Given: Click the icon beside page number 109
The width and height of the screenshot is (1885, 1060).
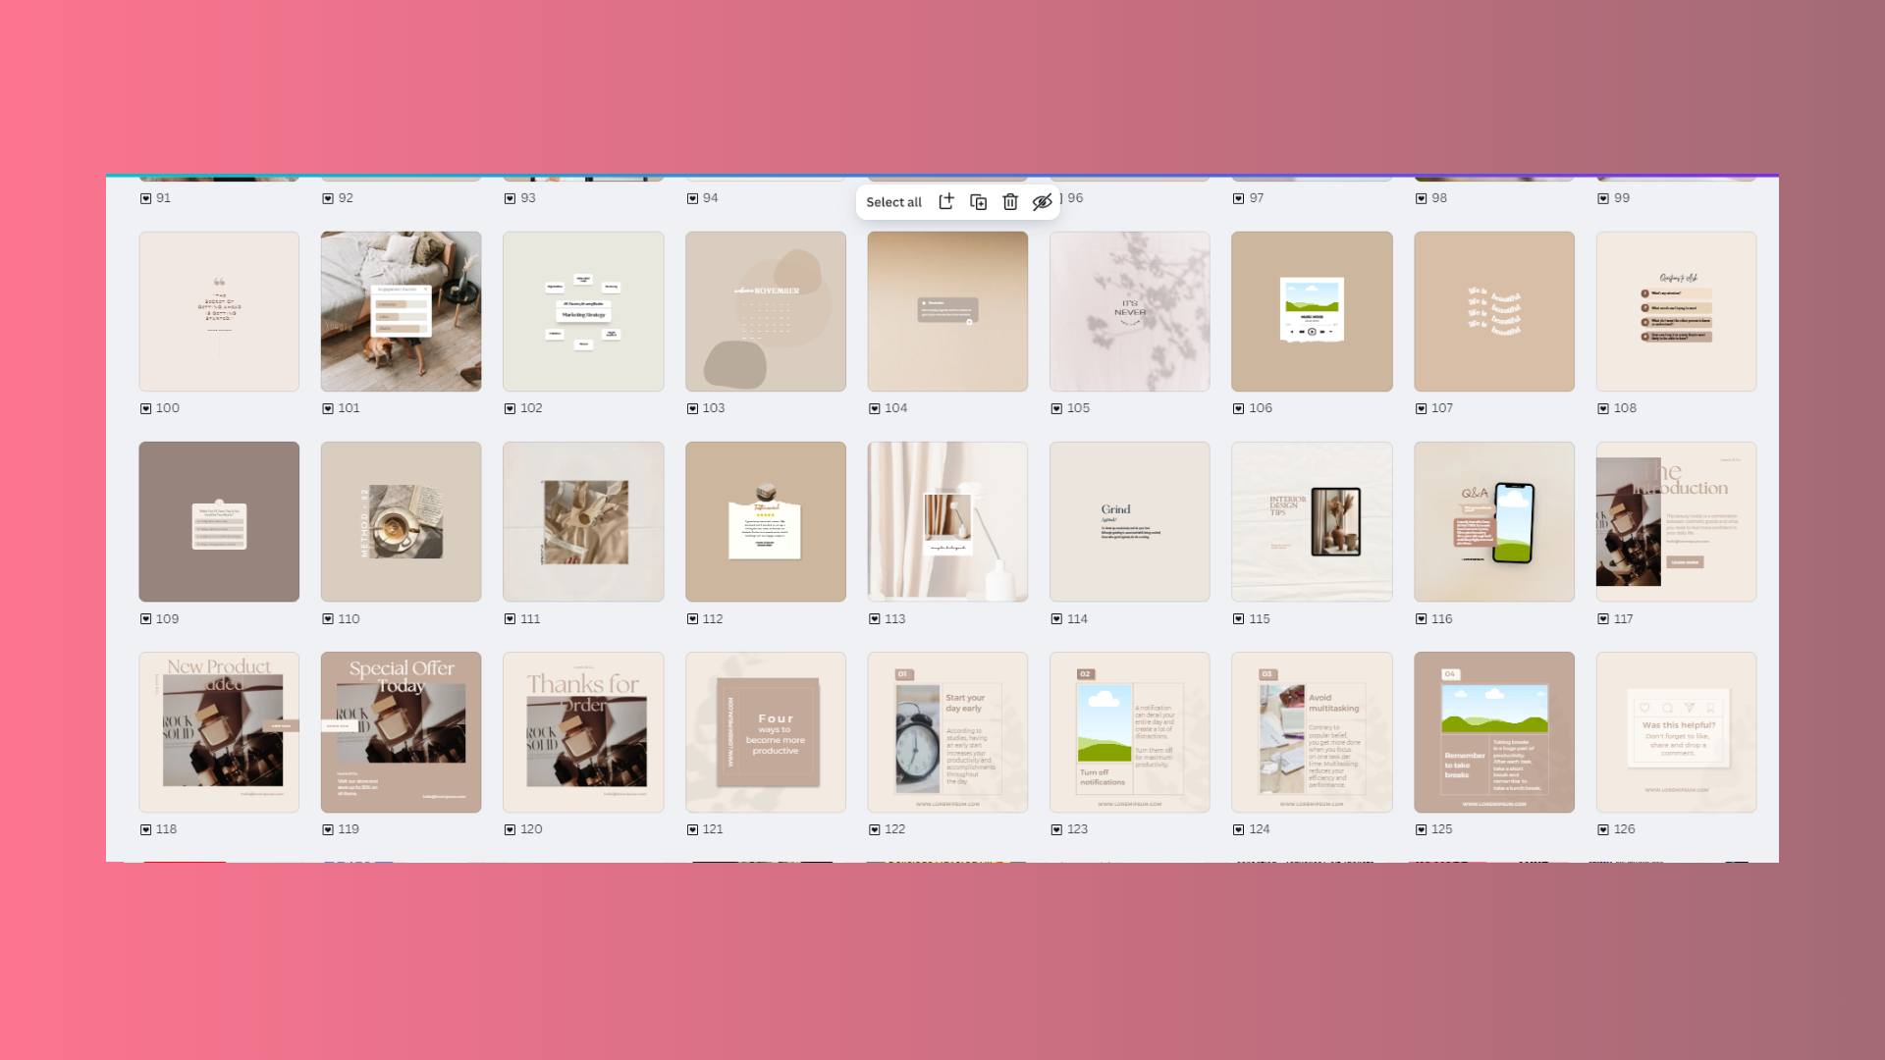Looking at the screenshot, I should pyautogui.click(x=145, y=619).
